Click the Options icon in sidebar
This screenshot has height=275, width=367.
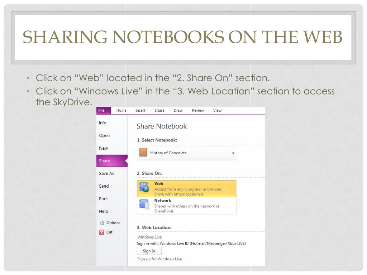(x=101, y=223)
